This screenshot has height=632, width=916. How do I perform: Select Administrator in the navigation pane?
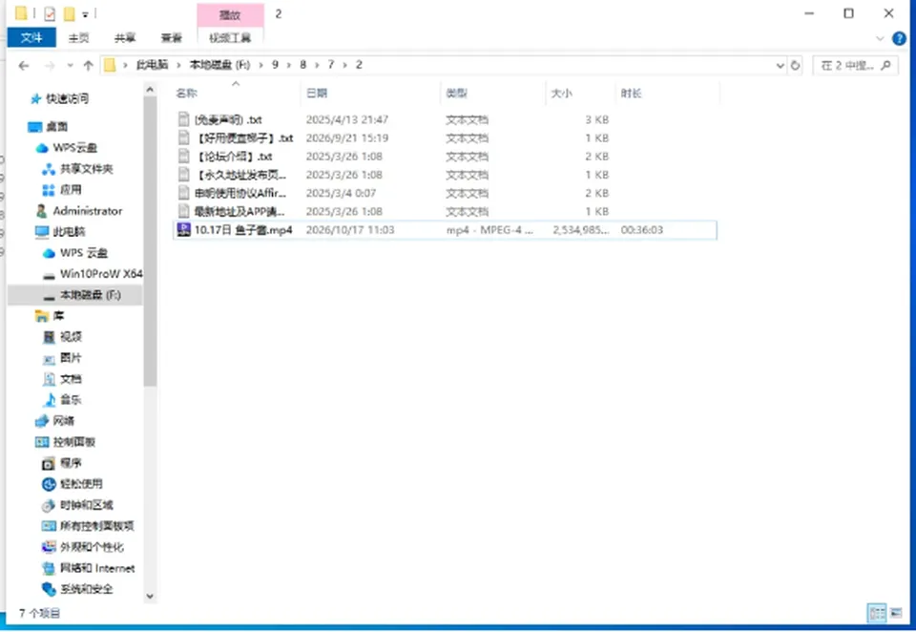tap(88, 211)
